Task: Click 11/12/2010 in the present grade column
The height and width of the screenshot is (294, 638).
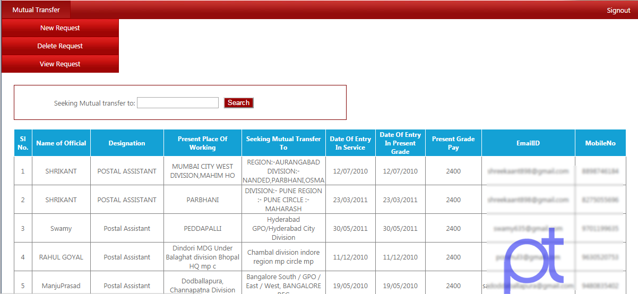Action: (400, 257)
